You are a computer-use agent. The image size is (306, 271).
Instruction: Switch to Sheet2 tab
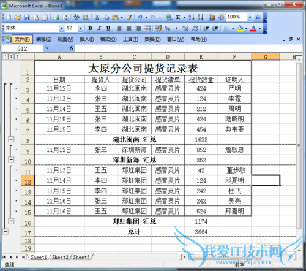[60, 257]
